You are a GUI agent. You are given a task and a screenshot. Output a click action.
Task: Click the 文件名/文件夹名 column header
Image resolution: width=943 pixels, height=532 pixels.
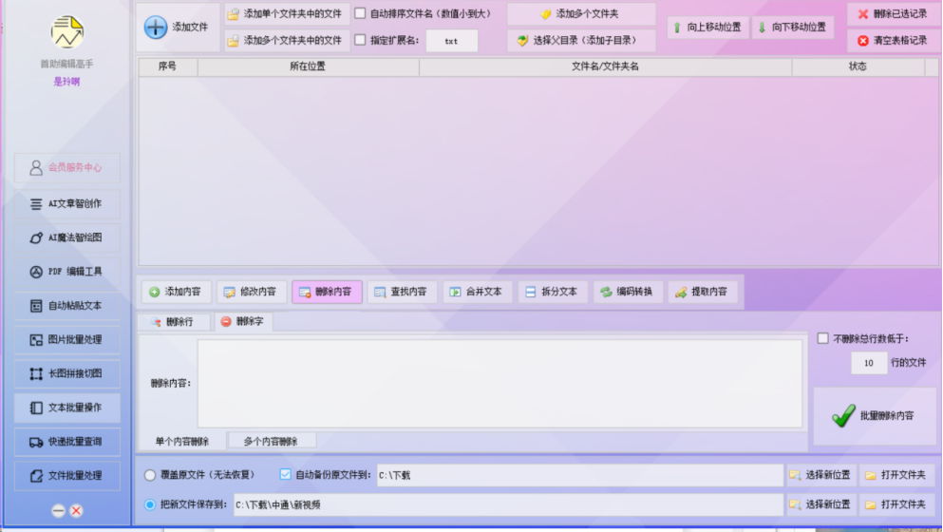click(x=605, y=66)
